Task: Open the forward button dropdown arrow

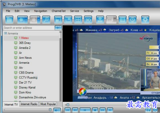Action: coord(39,20)
